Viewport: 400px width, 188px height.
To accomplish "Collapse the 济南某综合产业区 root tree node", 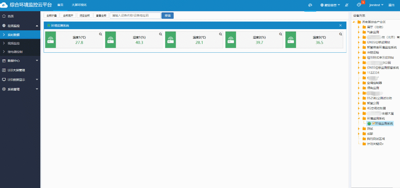I will (354, 22).
